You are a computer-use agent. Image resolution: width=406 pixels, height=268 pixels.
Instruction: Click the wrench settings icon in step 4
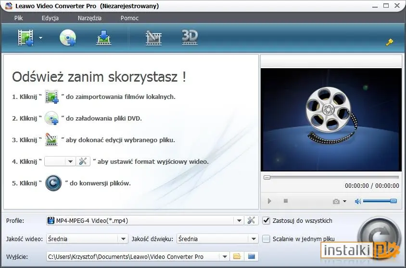83,161
